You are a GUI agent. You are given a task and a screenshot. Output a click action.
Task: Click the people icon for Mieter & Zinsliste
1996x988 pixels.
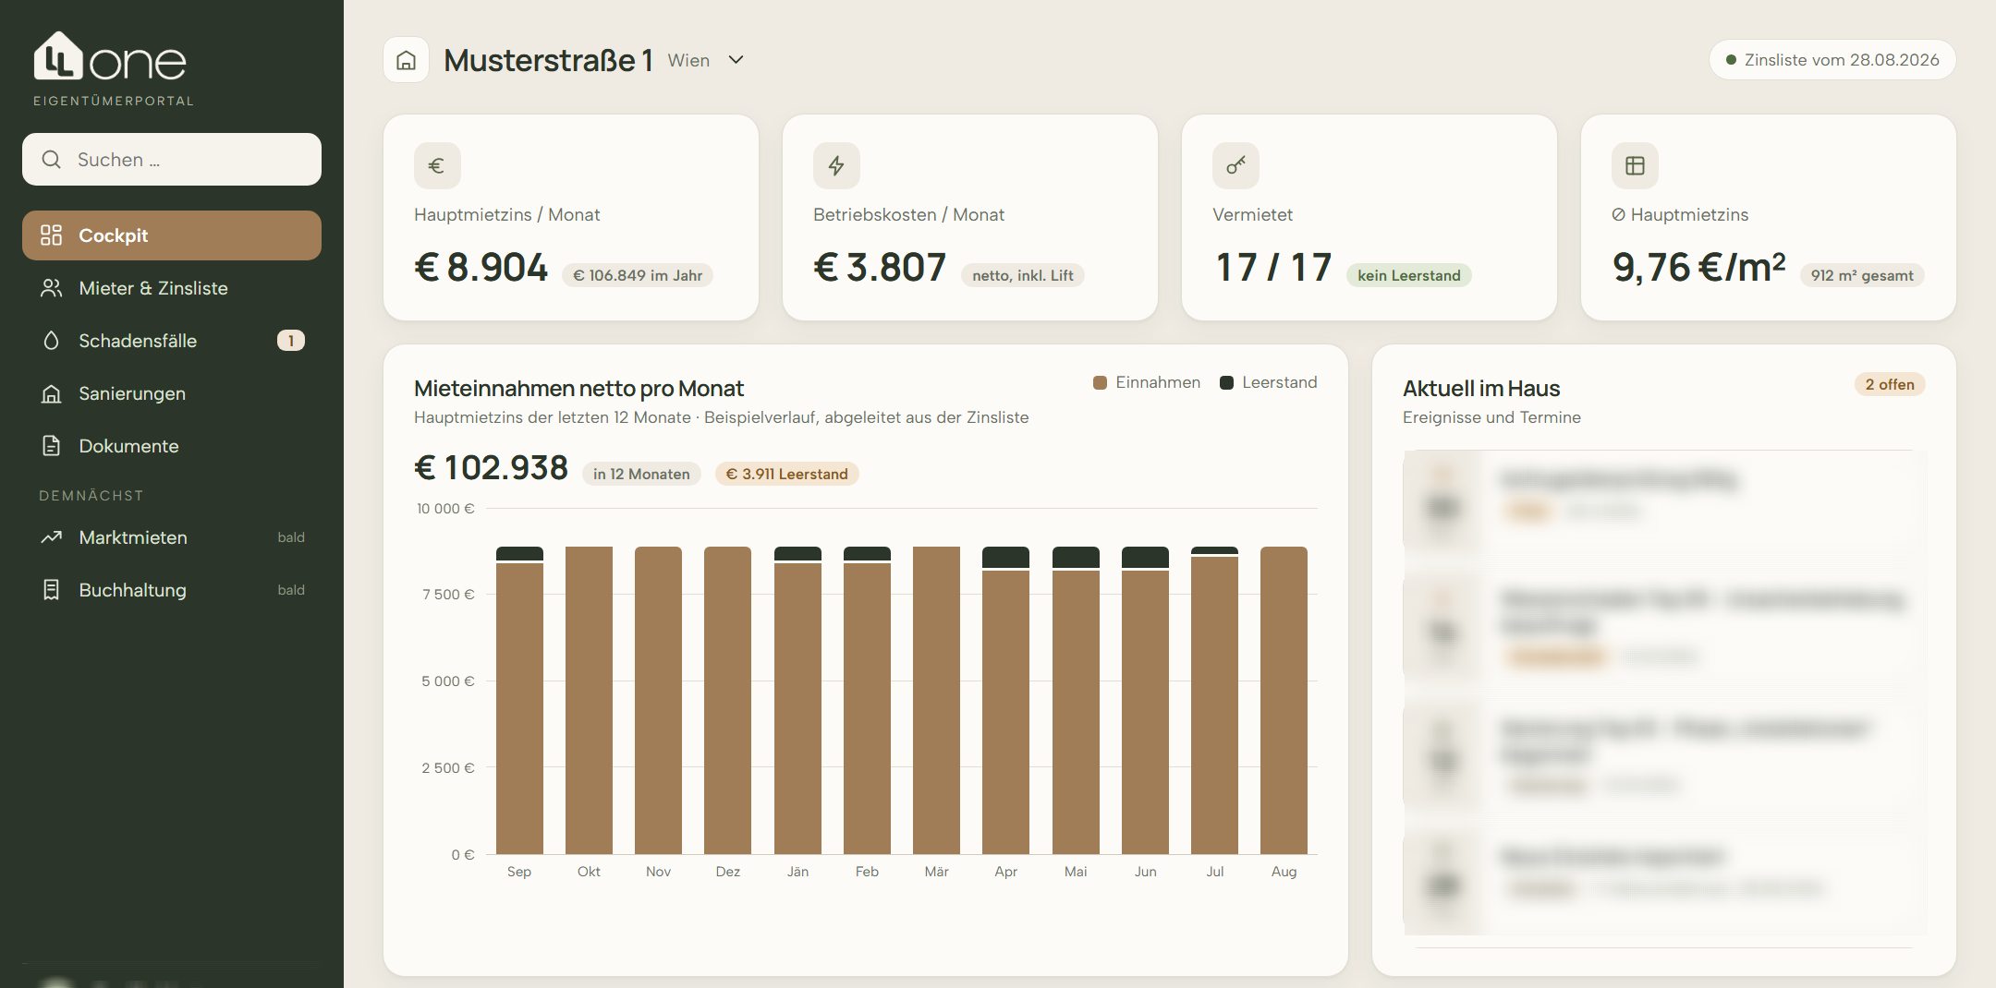tap(52, 288)
